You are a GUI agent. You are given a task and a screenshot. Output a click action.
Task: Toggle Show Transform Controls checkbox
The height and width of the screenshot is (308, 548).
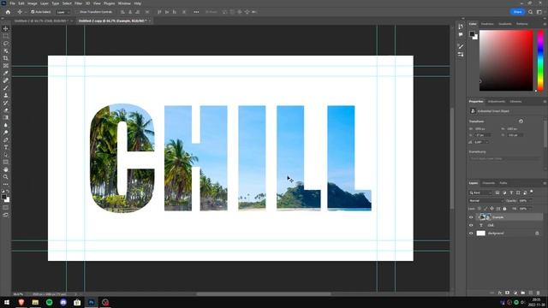pos(78,12)
